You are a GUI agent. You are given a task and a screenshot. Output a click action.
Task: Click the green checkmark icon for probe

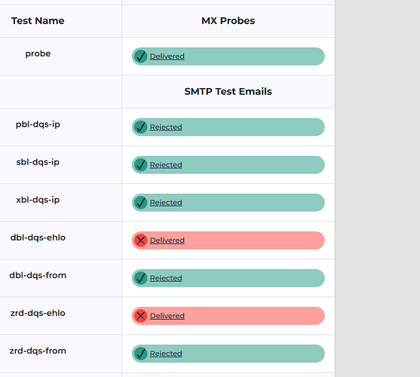click(x=140, y=57)
